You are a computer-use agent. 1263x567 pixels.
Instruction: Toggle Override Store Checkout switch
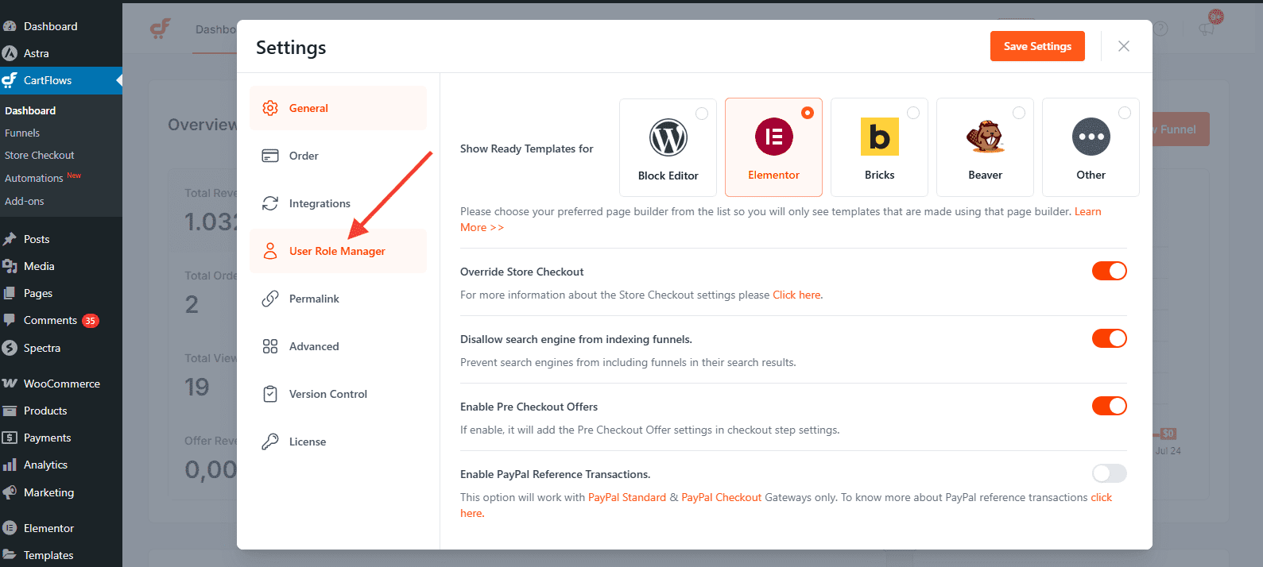[x=1110, y=271]
